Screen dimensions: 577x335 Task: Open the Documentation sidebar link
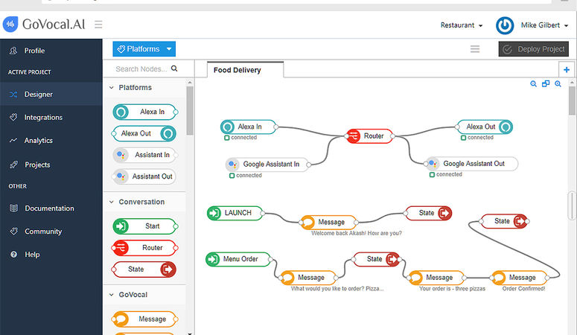(49, 208)
